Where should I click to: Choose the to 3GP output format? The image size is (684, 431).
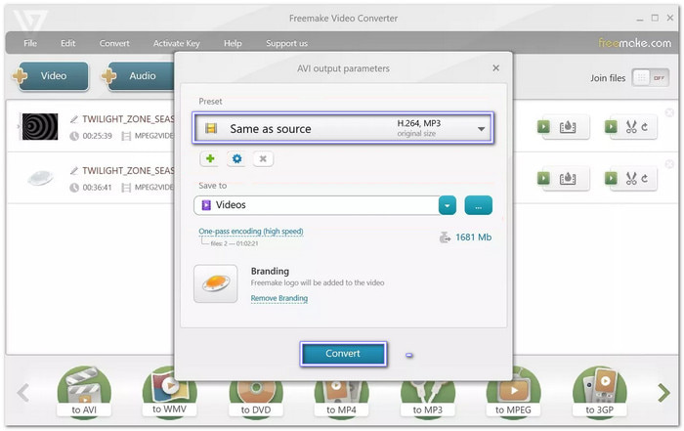click(x=599, y=393)
